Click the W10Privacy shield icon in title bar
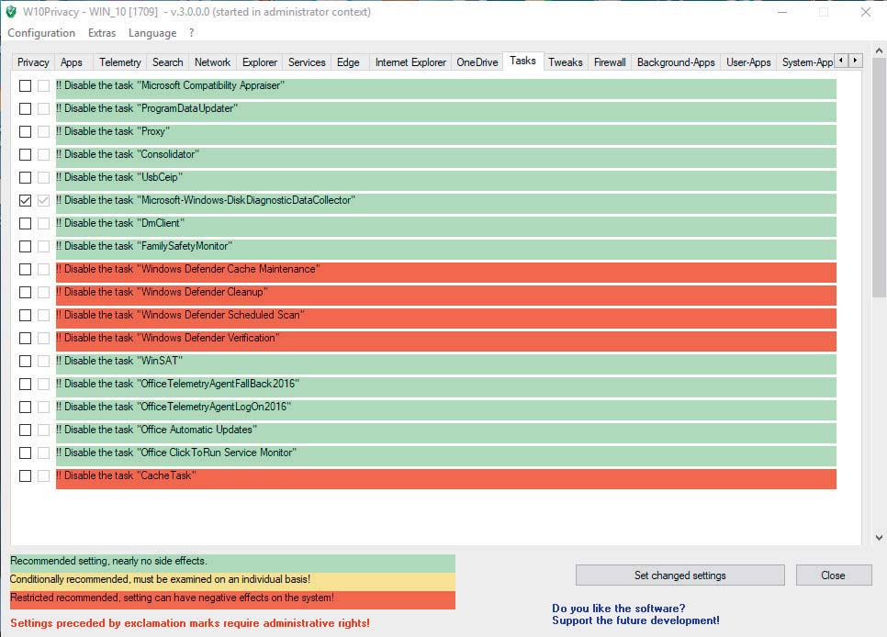This screenshot has height=637, width=887. pos(11,12)
